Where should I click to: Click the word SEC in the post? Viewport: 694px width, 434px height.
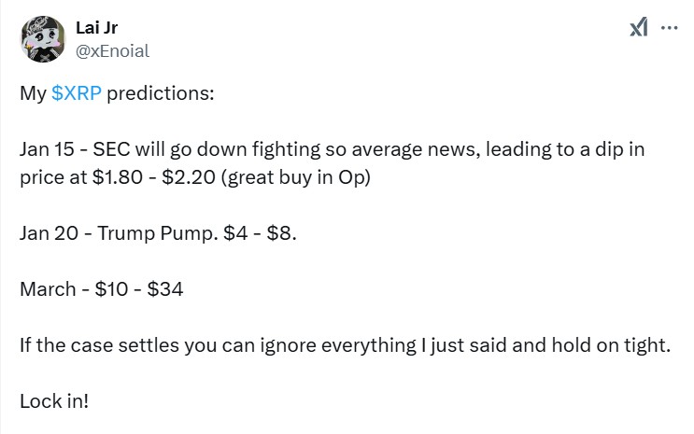click(x=111, y=149)
